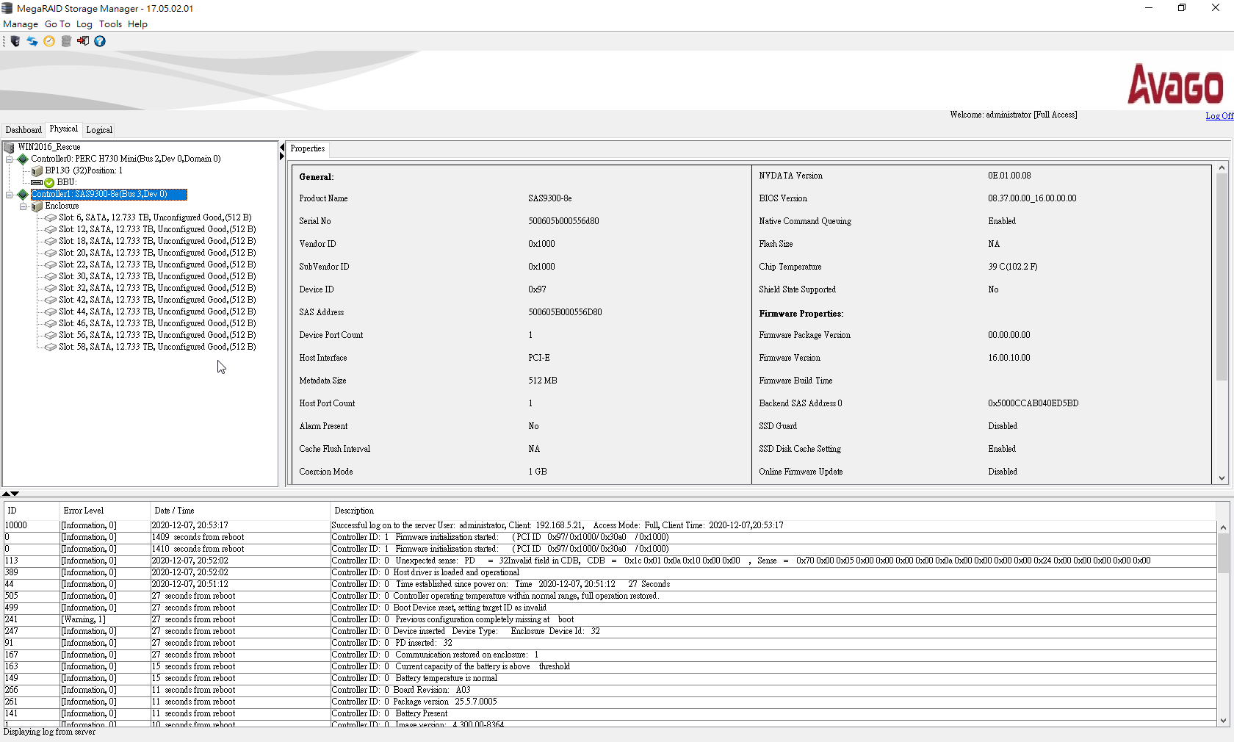This screenshot has height=742, width=1234.
Task: Click scroll down arrow of Properties panel
Action: tap(1222, 478)
